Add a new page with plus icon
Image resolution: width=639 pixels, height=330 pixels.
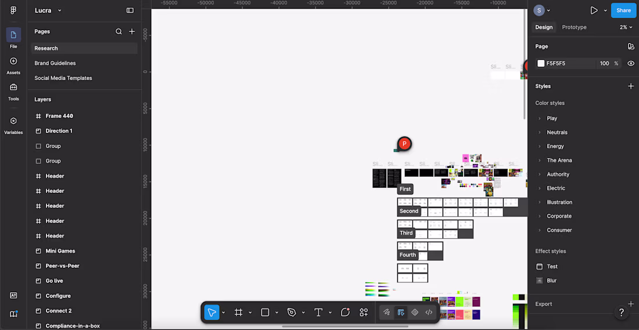tap(132, 31)
